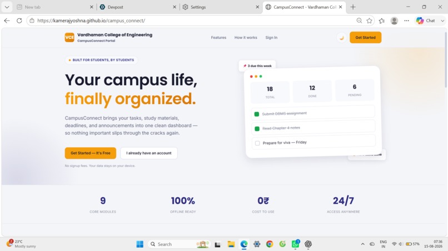Open the Settings gear taskbar icon
Viewport: 448px width, 251px height.
click(x=257, y=244)
